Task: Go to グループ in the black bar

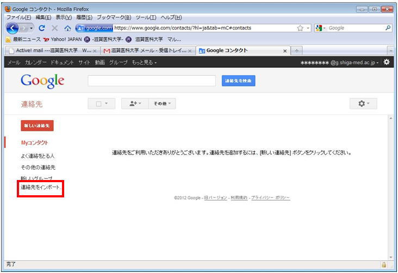Action: [119, 62]
